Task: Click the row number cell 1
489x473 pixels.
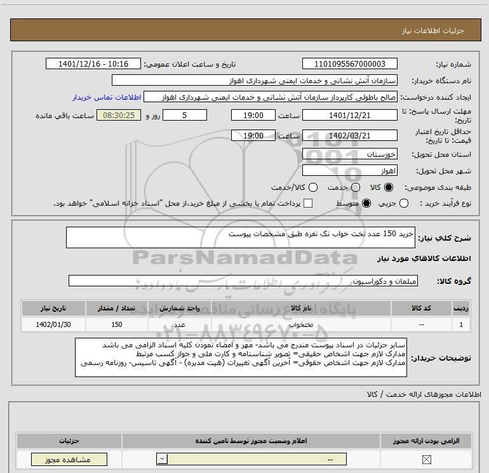Action: (461, 324)
